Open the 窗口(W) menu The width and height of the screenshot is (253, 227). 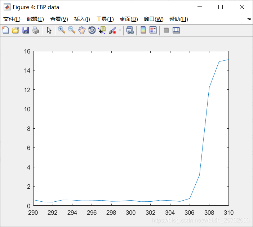pos(154,19)
